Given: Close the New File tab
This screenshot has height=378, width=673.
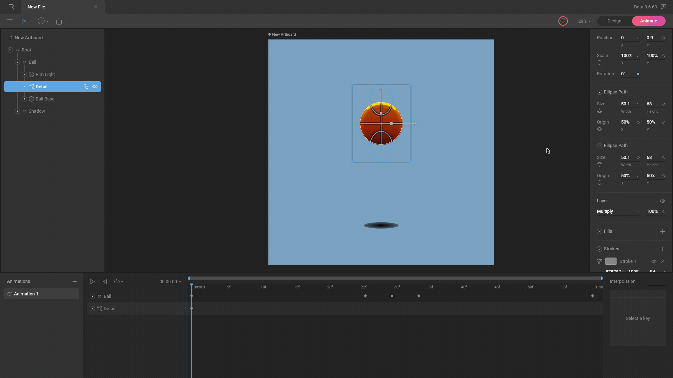Looking at the screenshot, I should [x=95, y=7].
